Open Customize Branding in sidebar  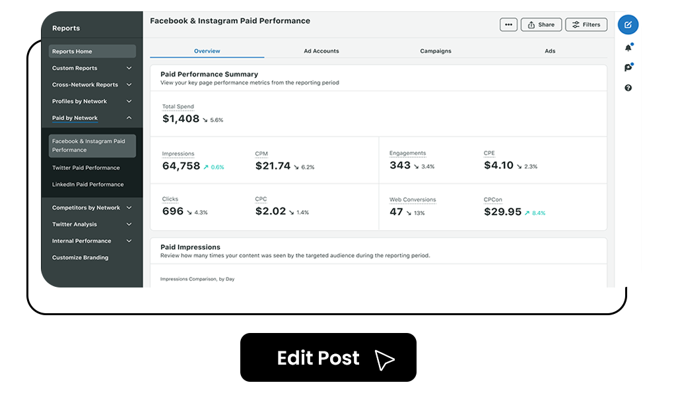tap(80, 258)
